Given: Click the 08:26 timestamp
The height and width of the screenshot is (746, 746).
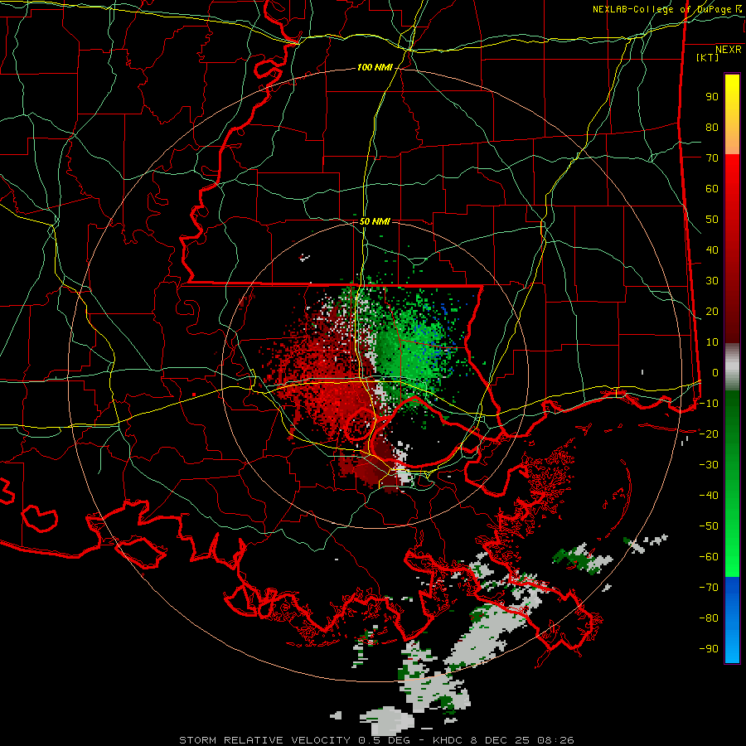Looking at the screenshot, I should [x=555, y=740].
